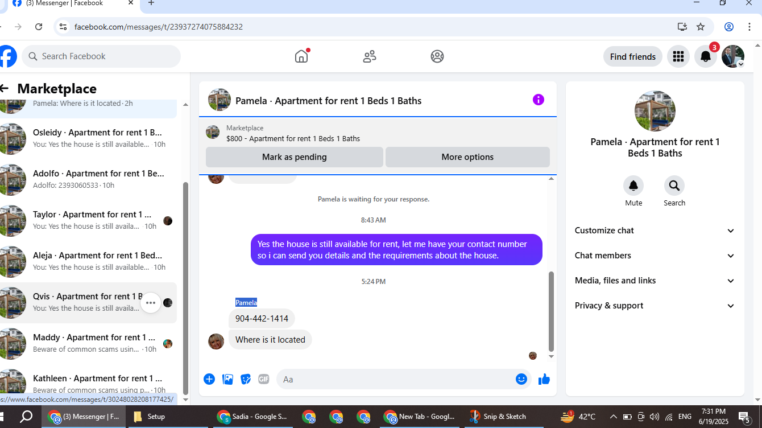Choose a sticker with the sticker icon

click(x=246, y=379)
